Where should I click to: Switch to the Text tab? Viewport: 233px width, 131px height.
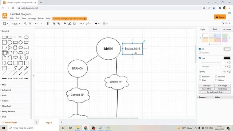point(215,29)
